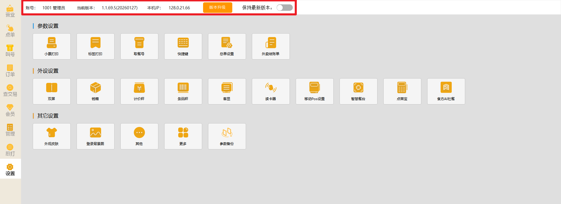Click the orange 版本升级 upgrade button

coord(217,8)
